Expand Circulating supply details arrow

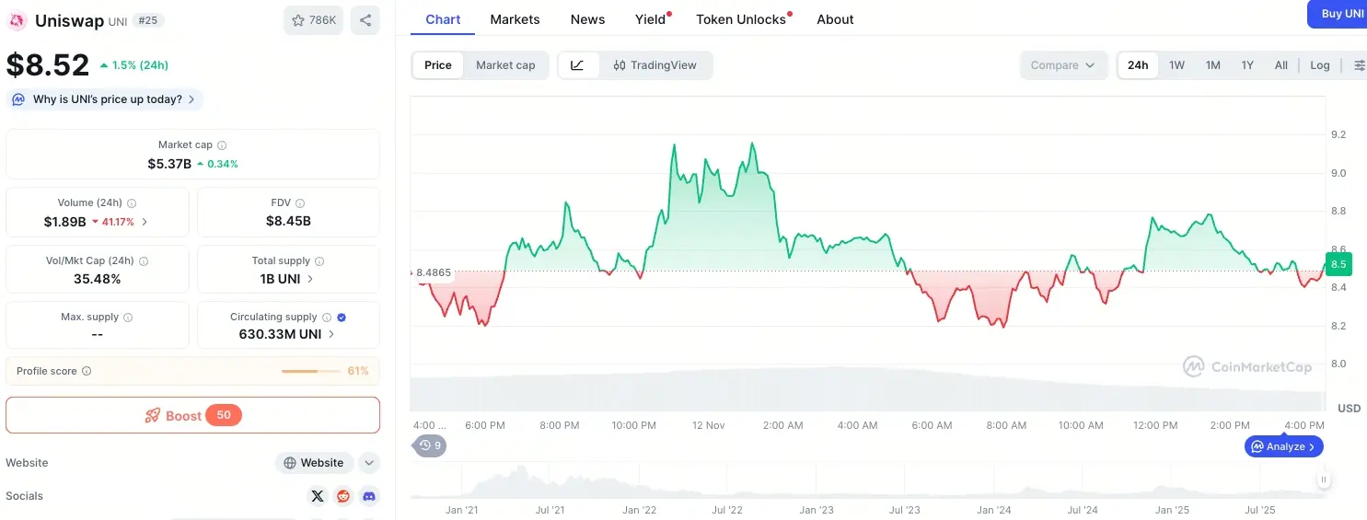click(331, 334)
